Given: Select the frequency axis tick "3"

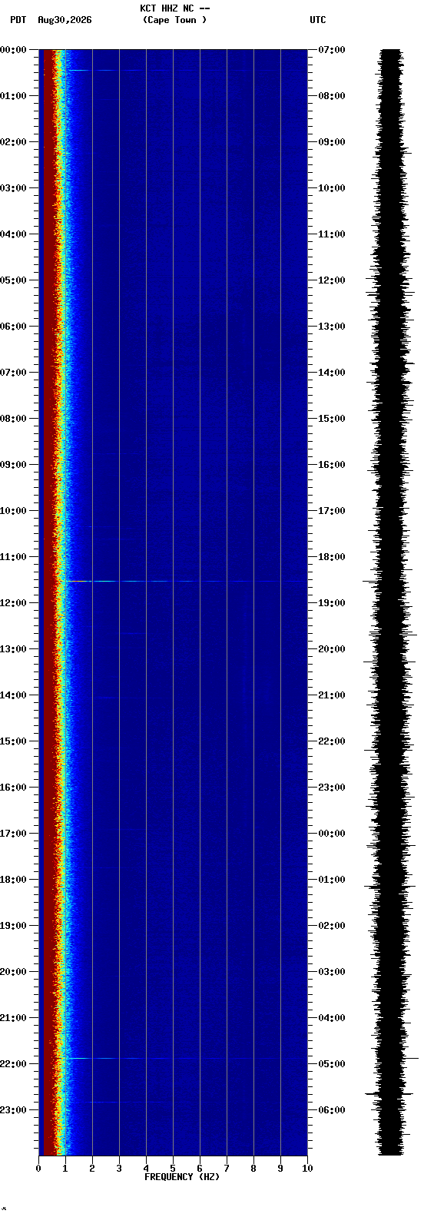Looking at the screenshot, I should click(x=119, y=1169).
